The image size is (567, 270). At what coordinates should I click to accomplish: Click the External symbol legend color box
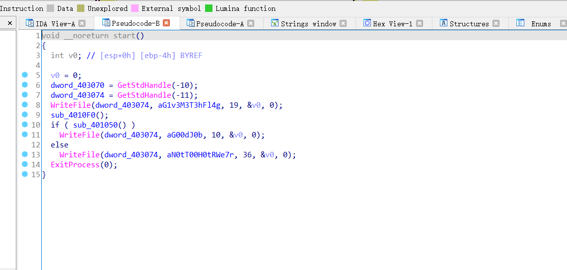click(135, 8)
